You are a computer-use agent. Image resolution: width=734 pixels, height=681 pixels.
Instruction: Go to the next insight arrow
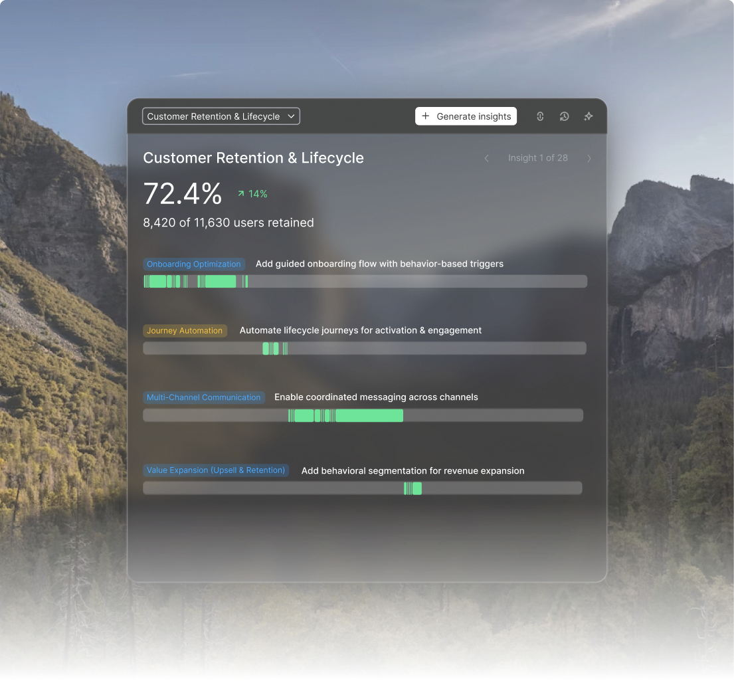[589, 158]
